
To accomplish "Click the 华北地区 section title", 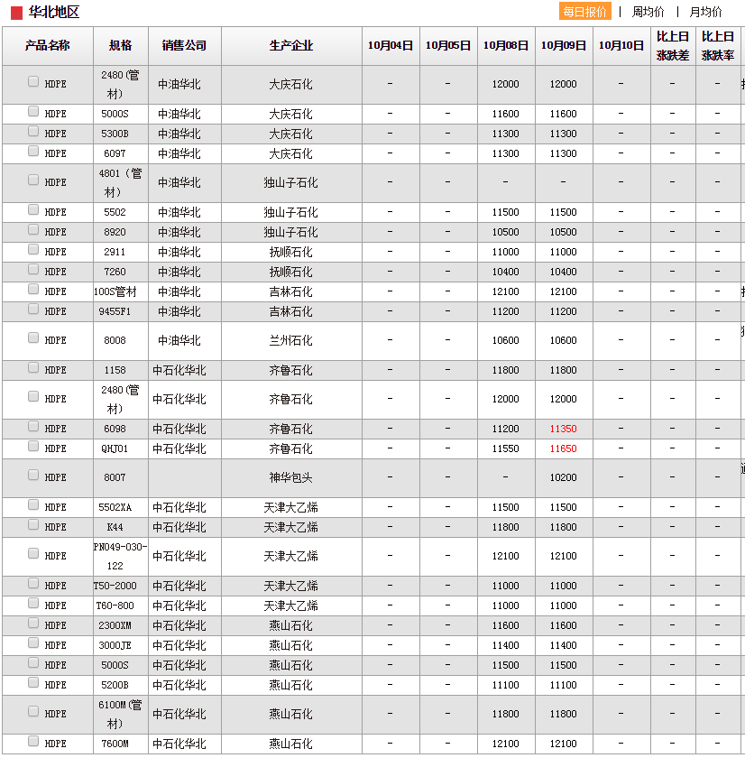I will (x=53, y=12).
